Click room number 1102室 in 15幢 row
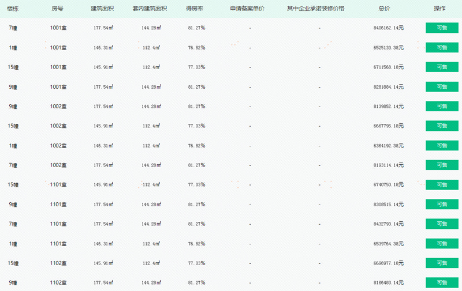462x291 pixels. 58,263
